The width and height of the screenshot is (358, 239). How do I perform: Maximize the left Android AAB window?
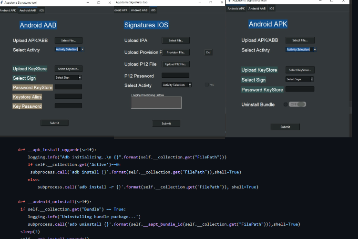99,2
